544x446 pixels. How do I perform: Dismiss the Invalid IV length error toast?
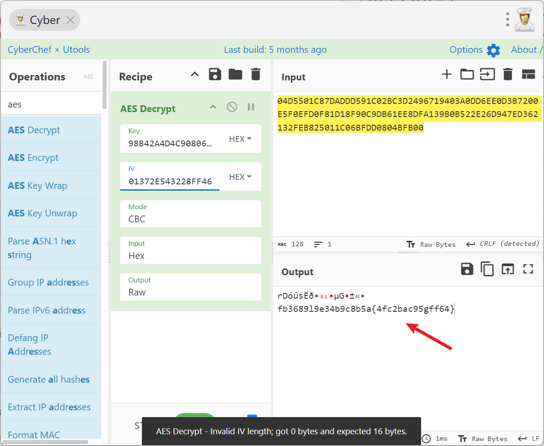click(281, 432)
